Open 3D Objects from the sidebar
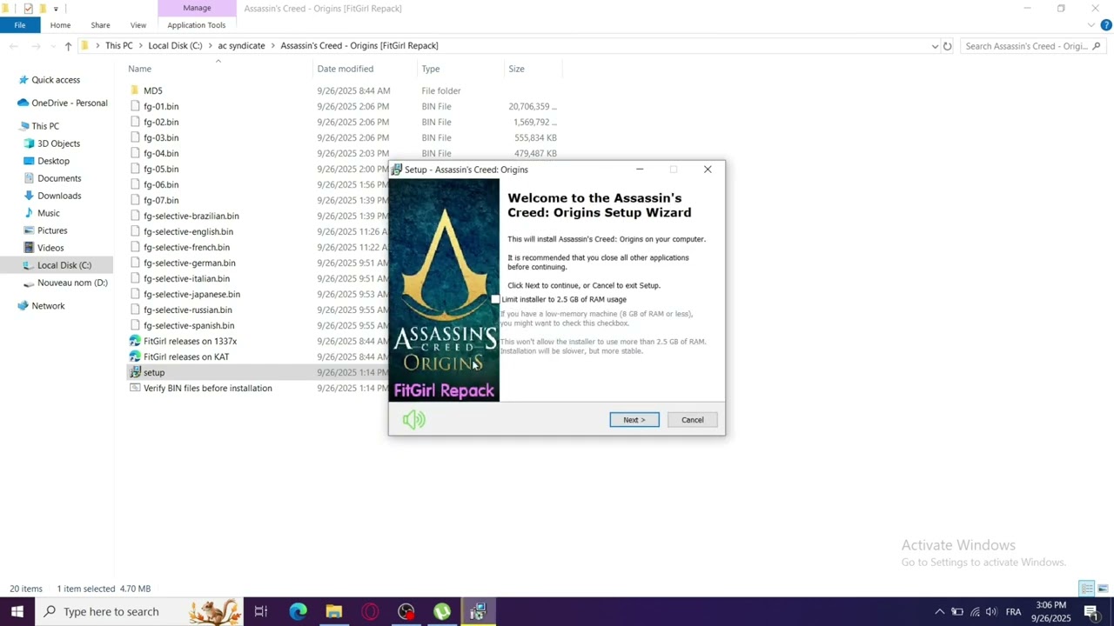Viewport: 1114px width, 626px height. 58,143
